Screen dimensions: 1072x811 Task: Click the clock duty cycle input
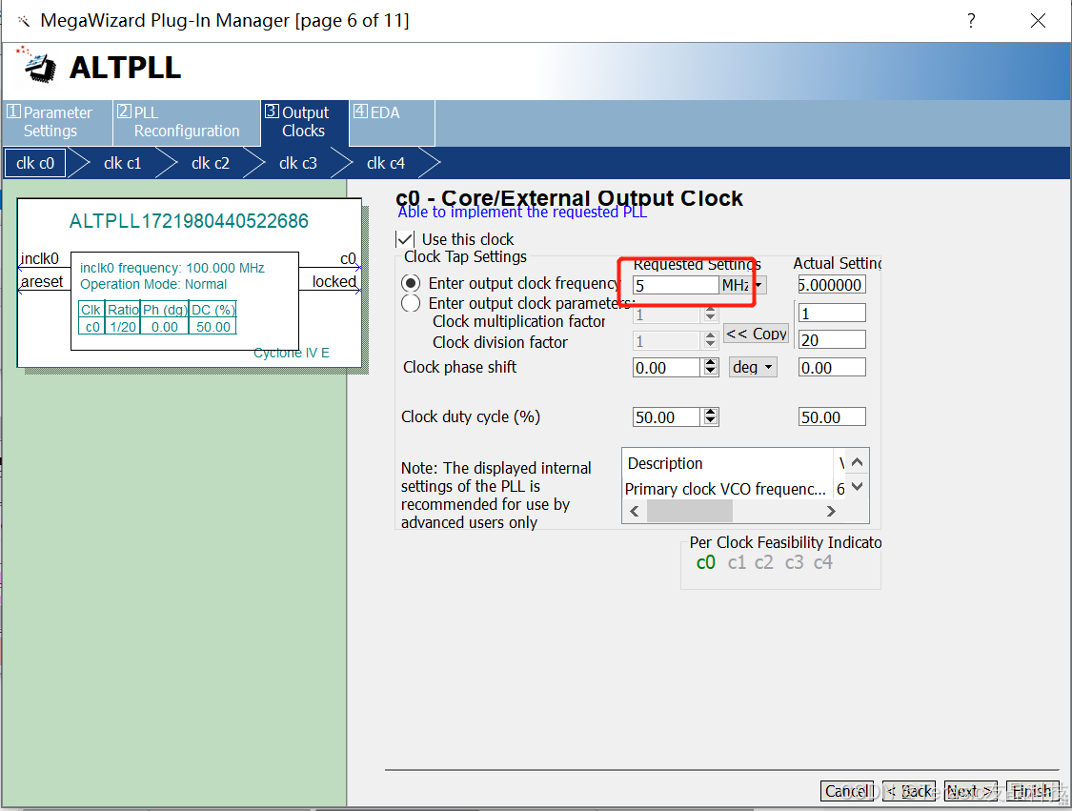click(667, 417)
